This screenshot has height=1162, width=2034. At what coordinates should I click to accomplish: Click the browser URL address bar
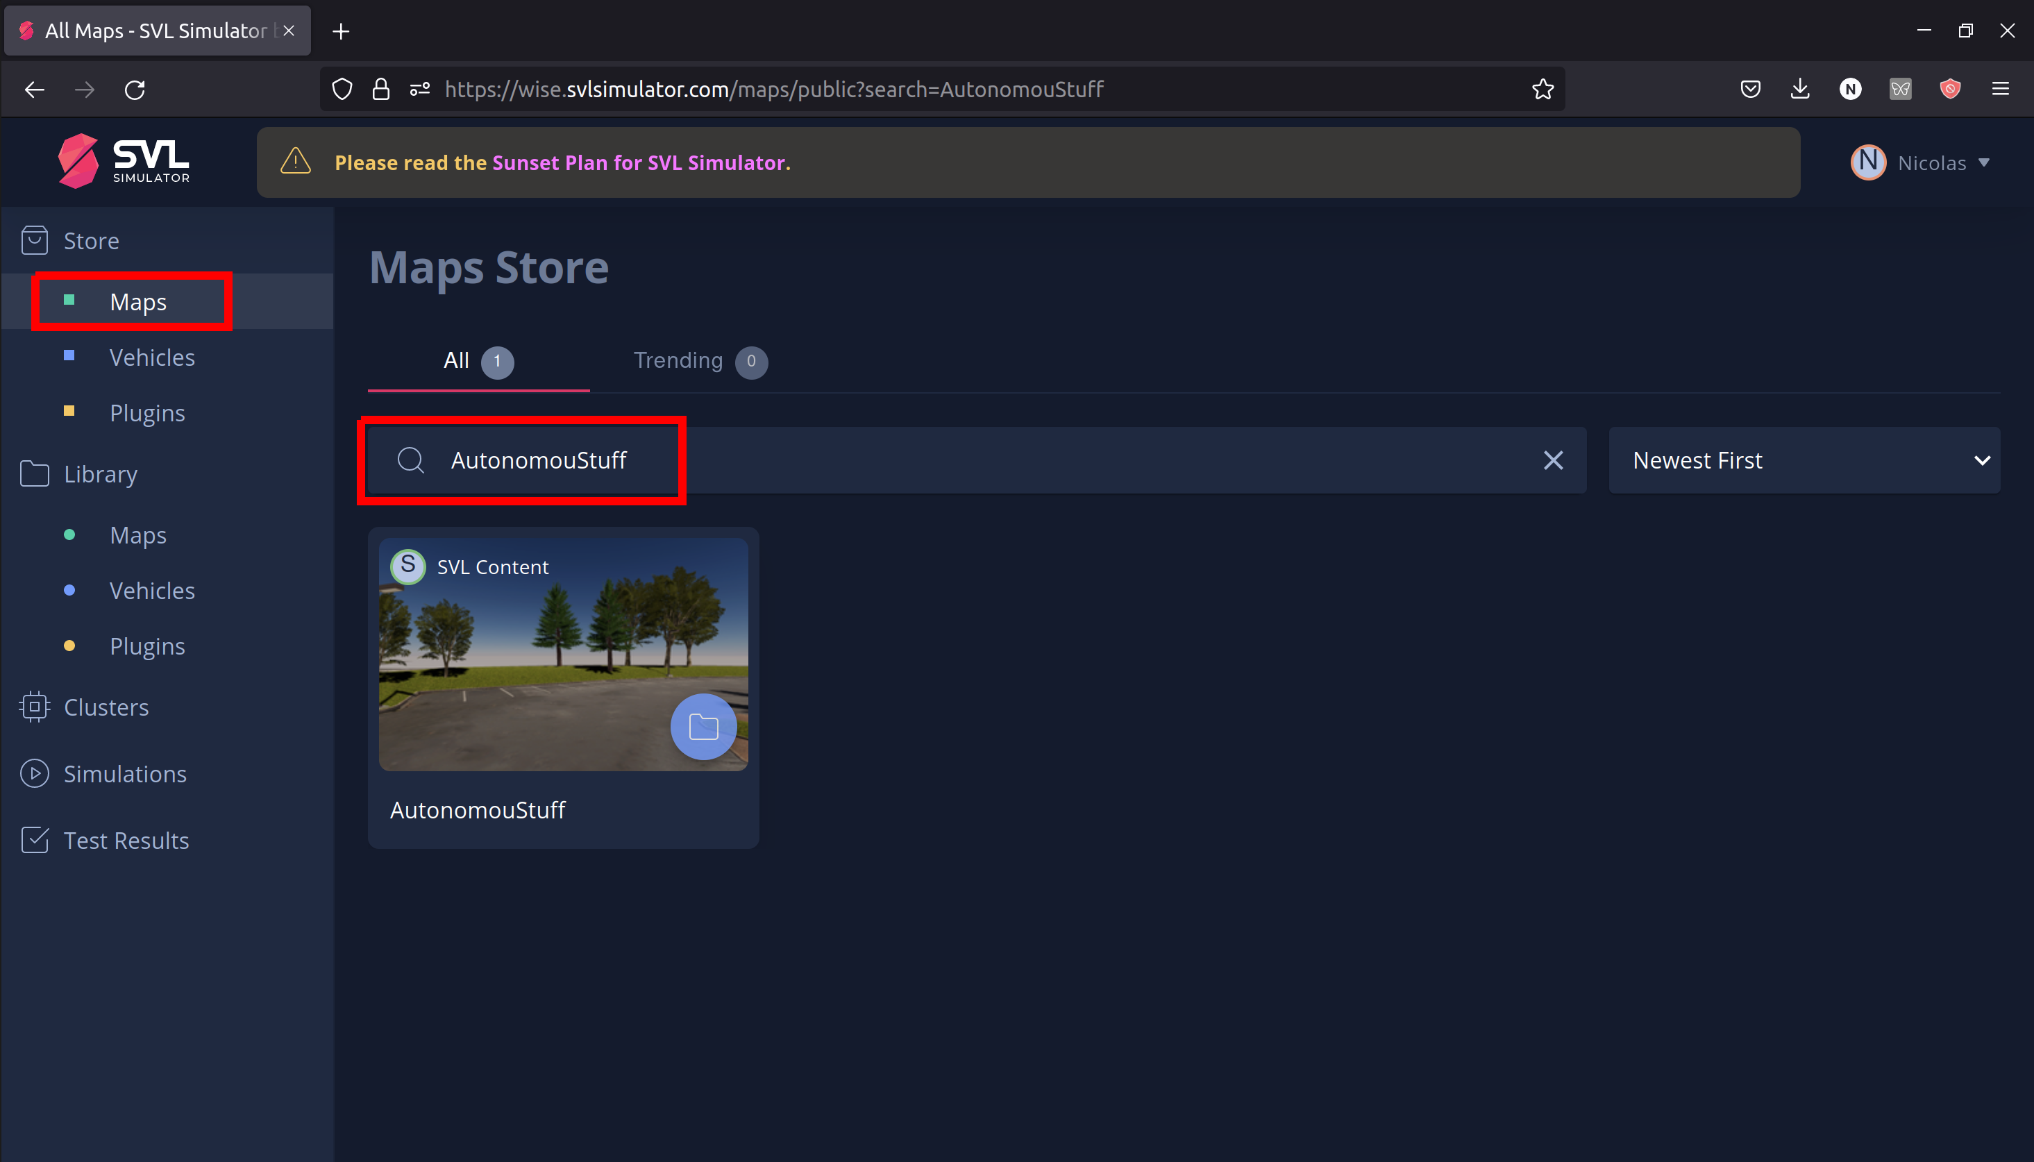pyautogui.click(x=941, y=90)
